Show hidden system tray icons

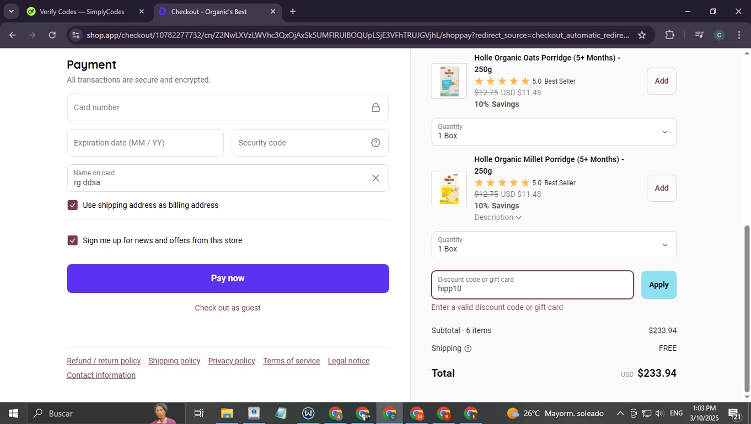(620, 413)
